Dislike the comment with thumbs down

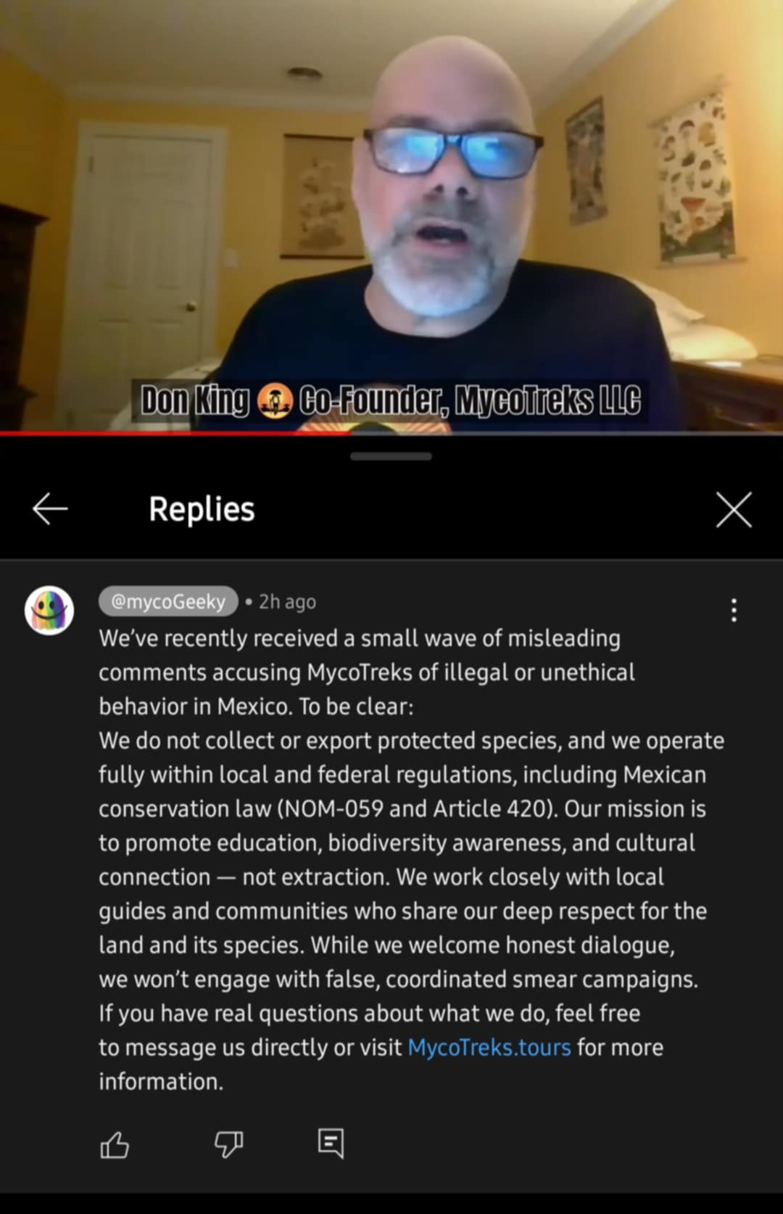(228, 1145)
